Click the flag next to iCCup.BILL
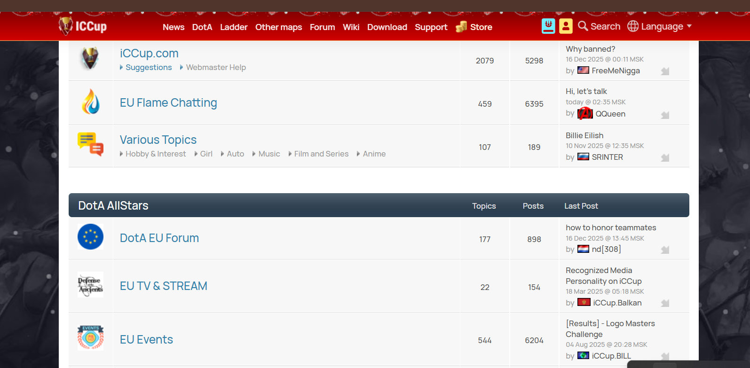 click(x=583, y=355)
